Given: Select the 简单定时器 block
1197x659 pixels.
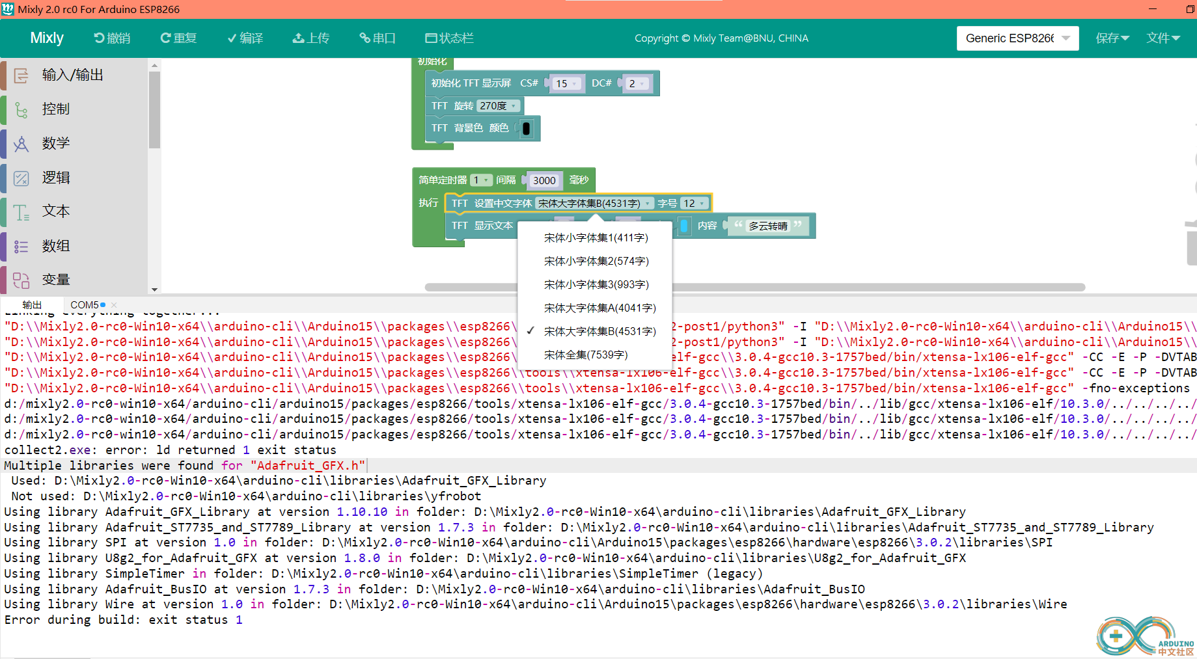Looking at the screenshot, I should coord(443,180).
